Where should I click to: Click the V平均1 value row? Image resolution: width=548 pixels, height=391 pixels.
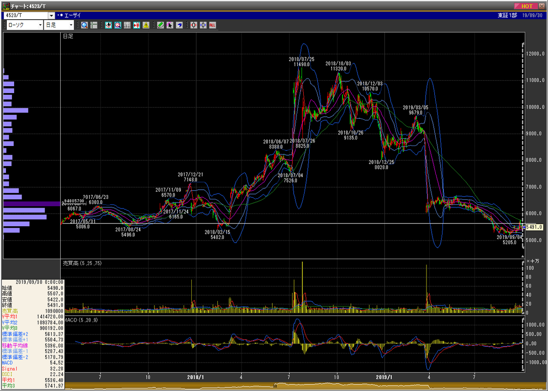[32, 316]
